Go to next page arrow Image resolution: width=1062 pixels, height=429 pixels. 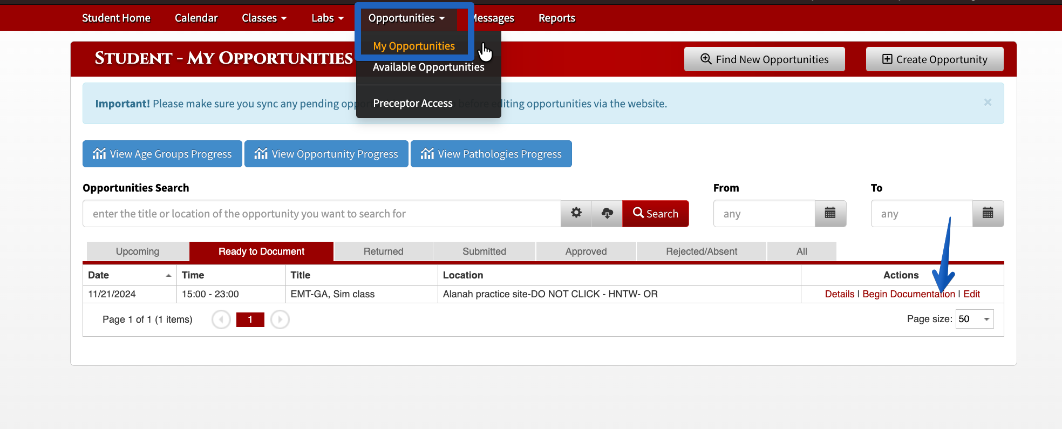tap(280, 319)
